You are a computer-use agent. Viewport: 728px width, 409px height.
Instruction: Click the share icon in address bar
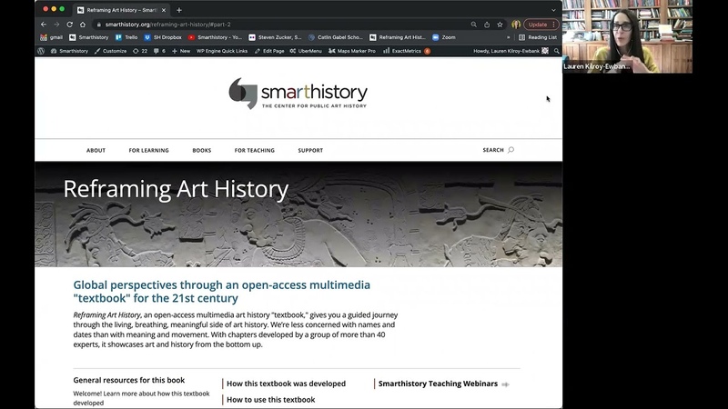(487, 25)
